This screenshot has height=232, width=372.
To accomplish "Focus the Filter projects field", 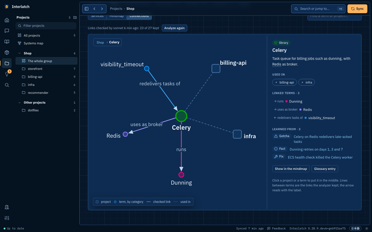I will (x=46, y=26).
